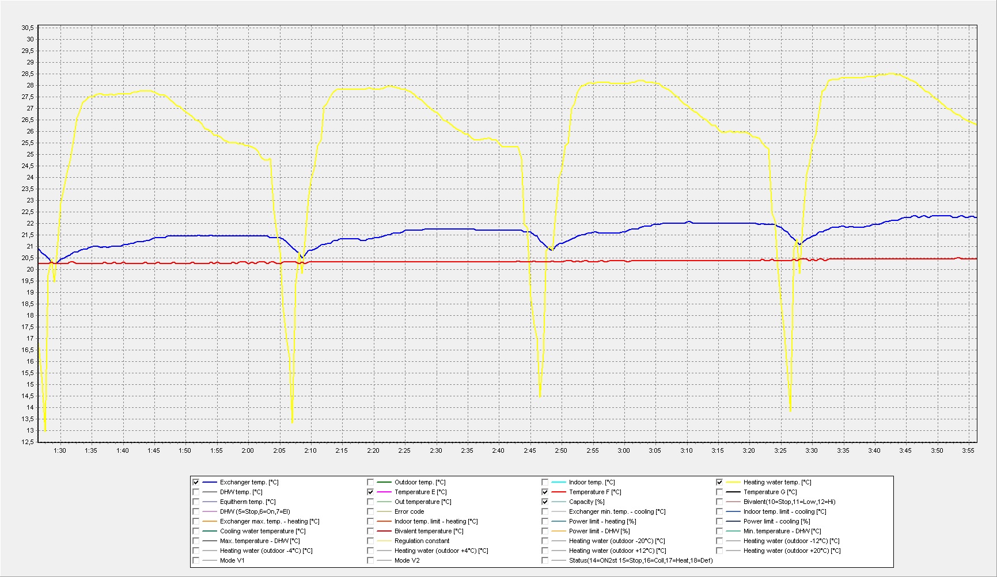Click the 30,5 value on the vertical axis
997x577 pixels.
pos(28,28)
